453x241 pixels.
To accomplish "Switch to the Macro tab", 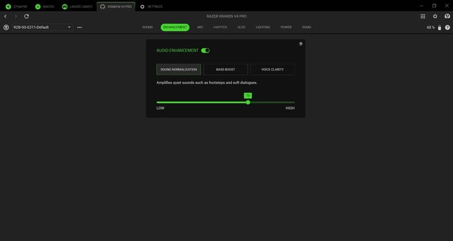I will 45,6.
